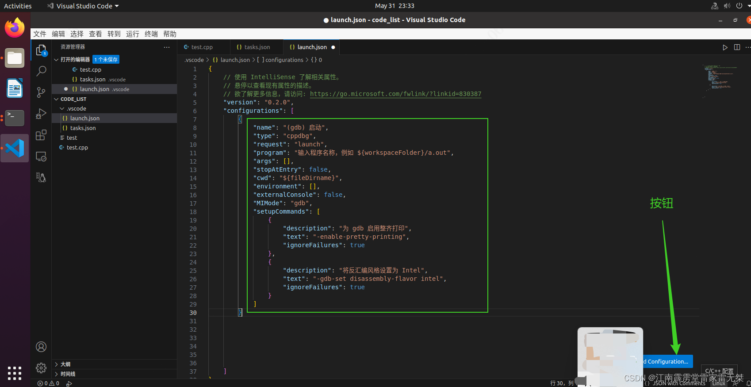751x387 pixels.
Task: Open Files manager from the dock
Action: (x=15, y=58)
